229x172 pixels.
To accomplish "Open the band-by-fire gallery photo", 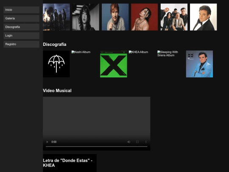I will [56, 17].
